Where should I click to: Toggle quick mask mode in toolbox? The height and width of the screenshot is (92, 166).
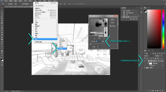click(2, 63)
